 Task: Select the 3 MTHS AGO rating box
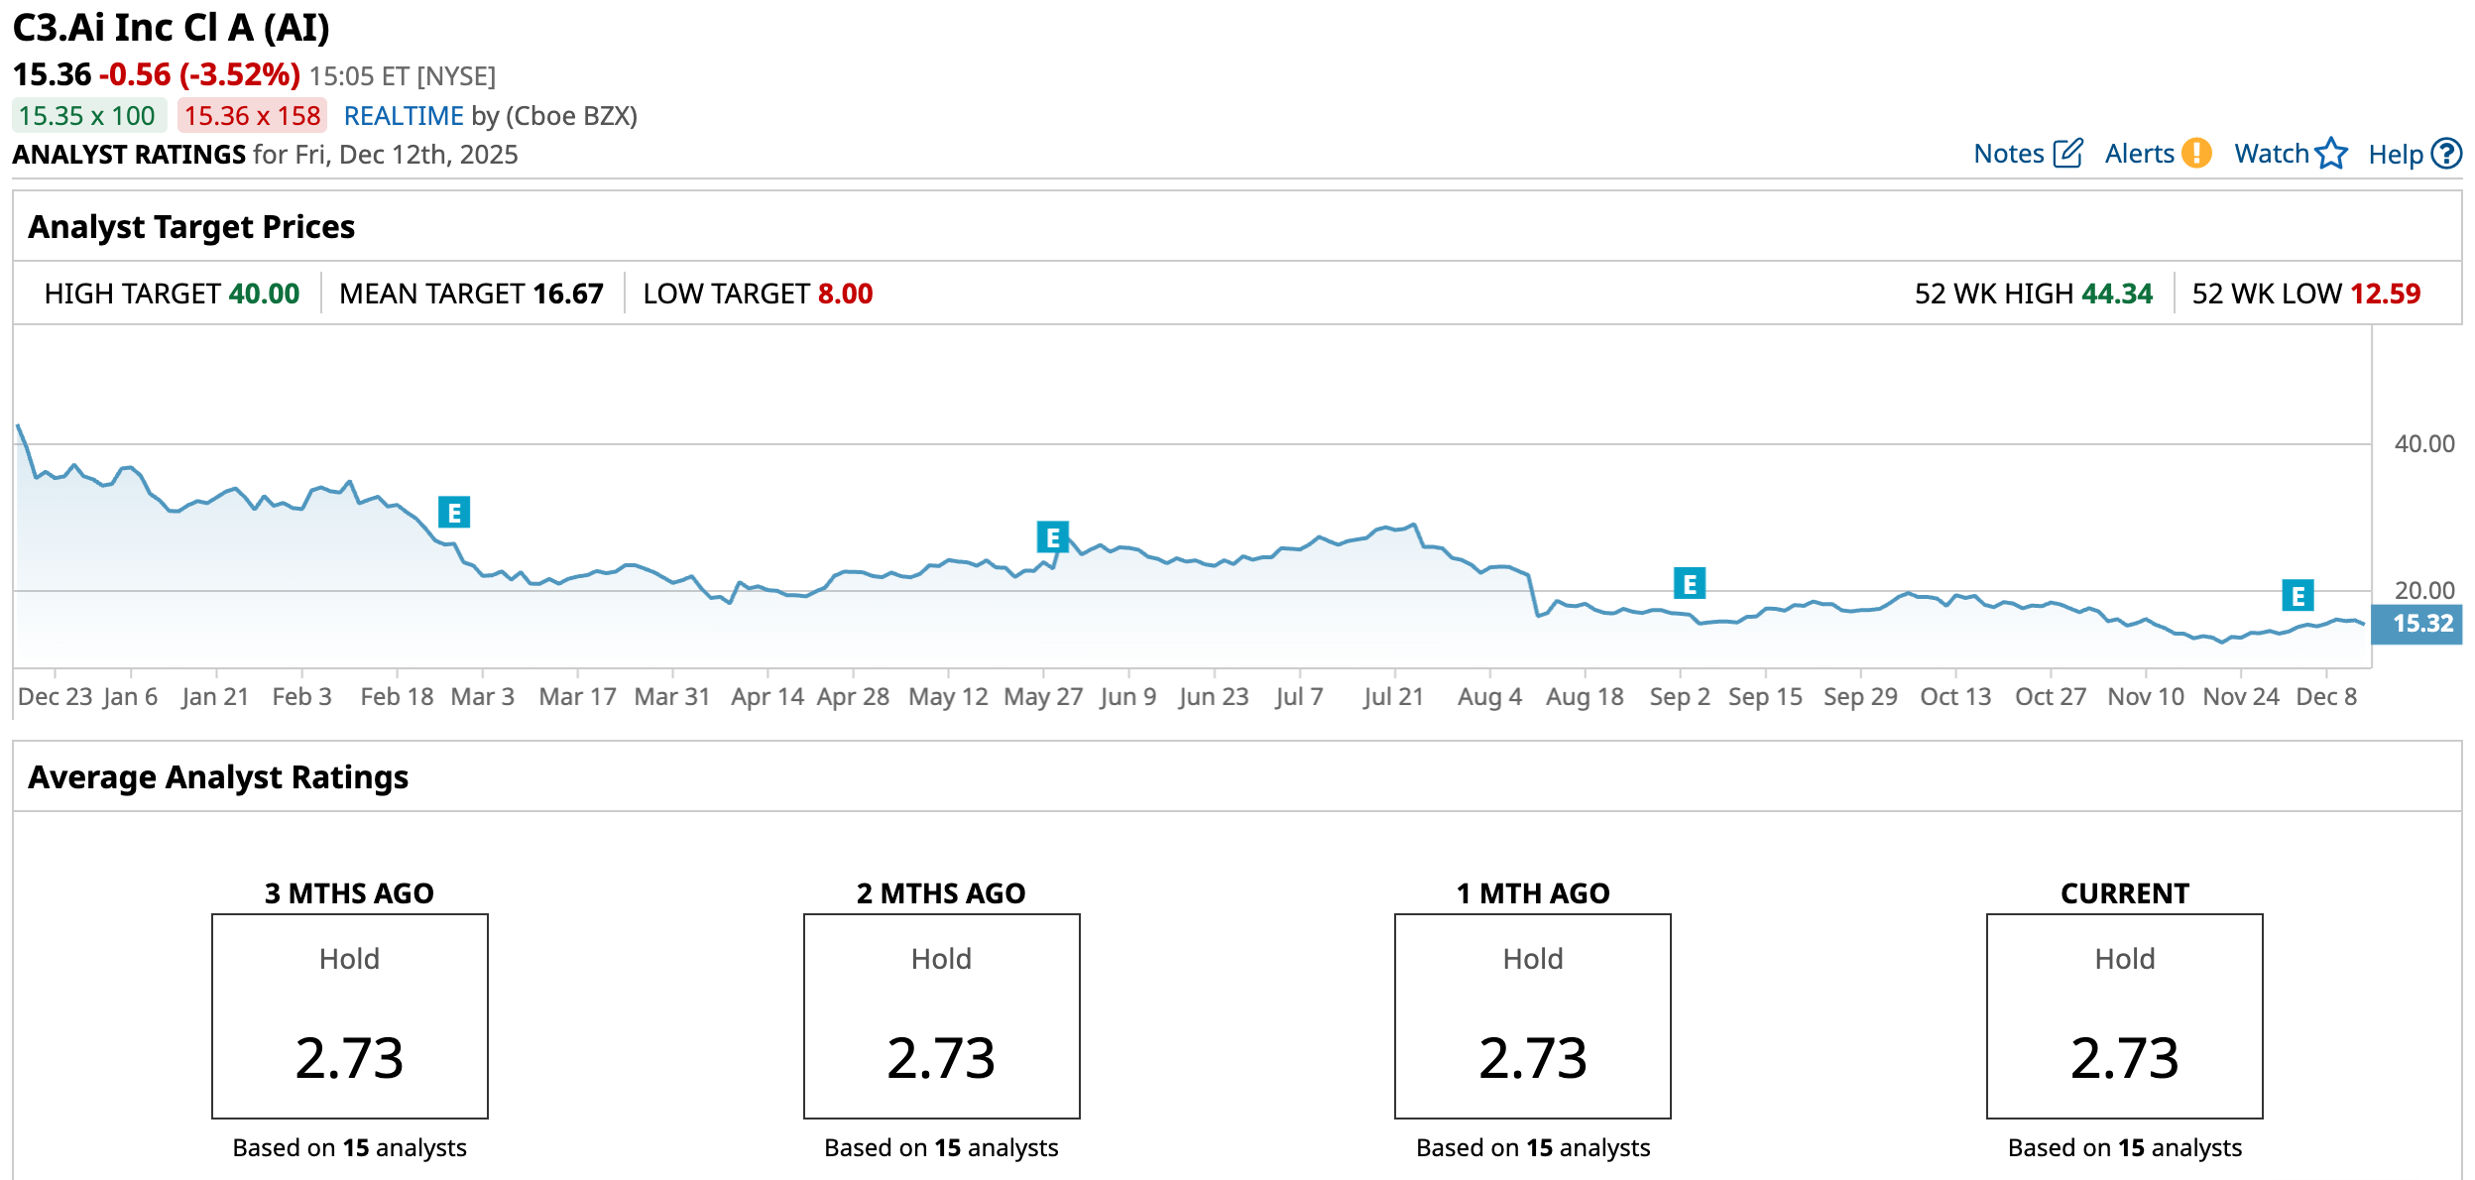click(x=349, y=1015)
